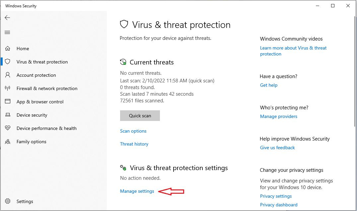View Threat history
Image resolution: width=357 pixels, height=211 pixels.
tap(134, 144)
